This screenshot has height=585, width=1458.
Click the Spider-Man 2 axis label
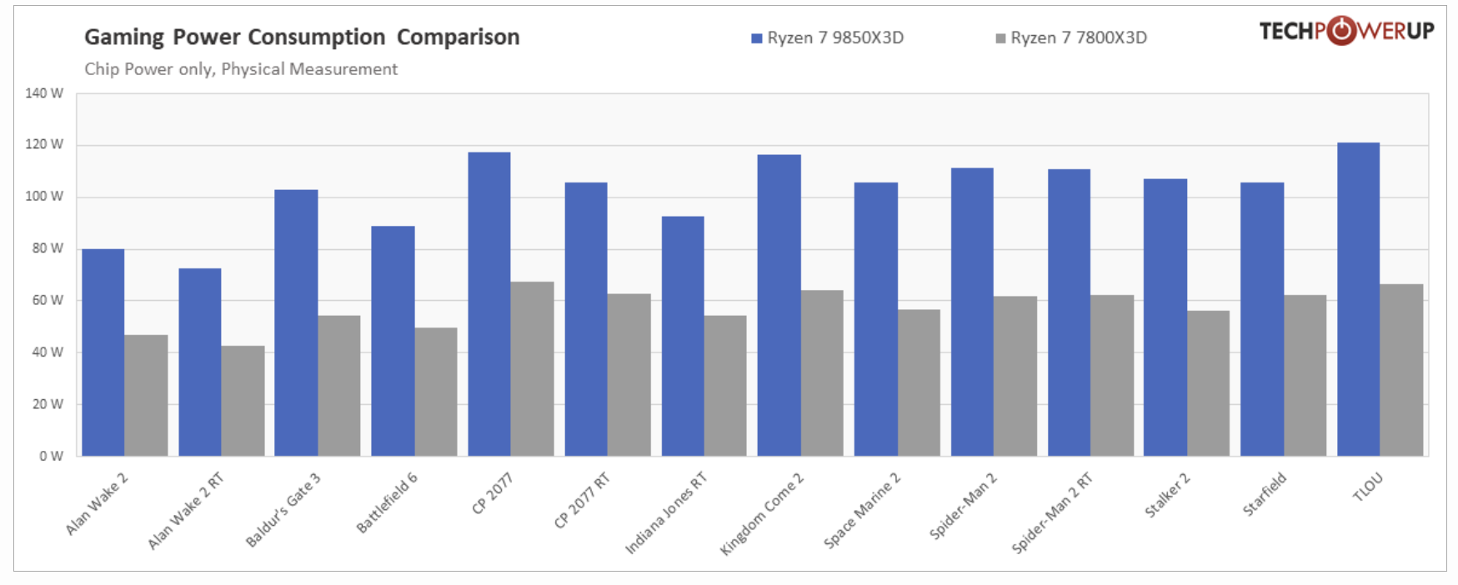pyautogui.click(x=963, y=506)
